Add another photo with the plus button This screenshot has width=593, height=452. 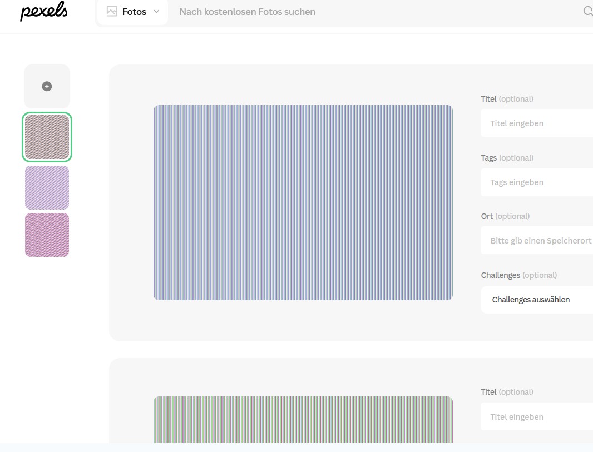pos(47,87)
